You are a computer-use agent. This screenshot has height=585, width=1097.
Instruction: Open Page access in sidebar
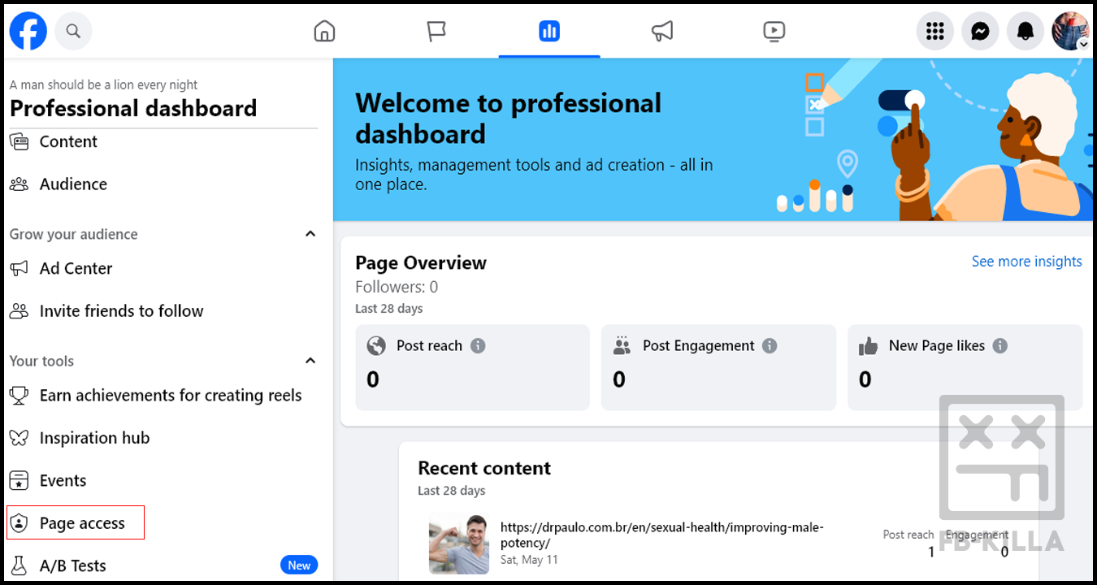click(81, 523)
